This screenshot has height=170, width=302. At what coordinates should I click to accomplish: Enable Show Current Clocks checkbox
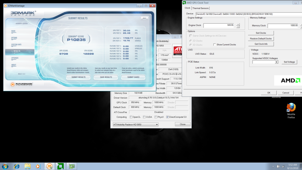[x=214, y=45]
